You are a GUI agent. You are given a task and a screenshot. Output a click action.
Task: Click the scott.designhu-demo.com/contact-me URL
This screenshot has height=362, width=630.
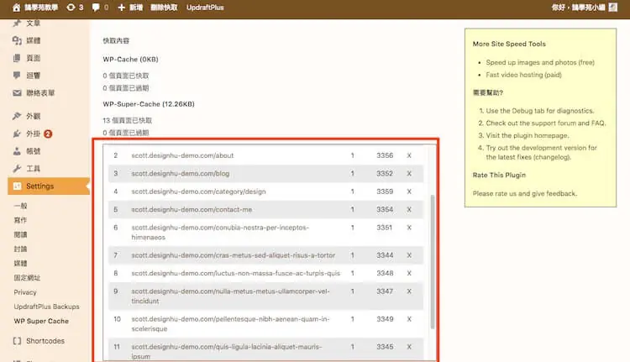click(192, 210)
